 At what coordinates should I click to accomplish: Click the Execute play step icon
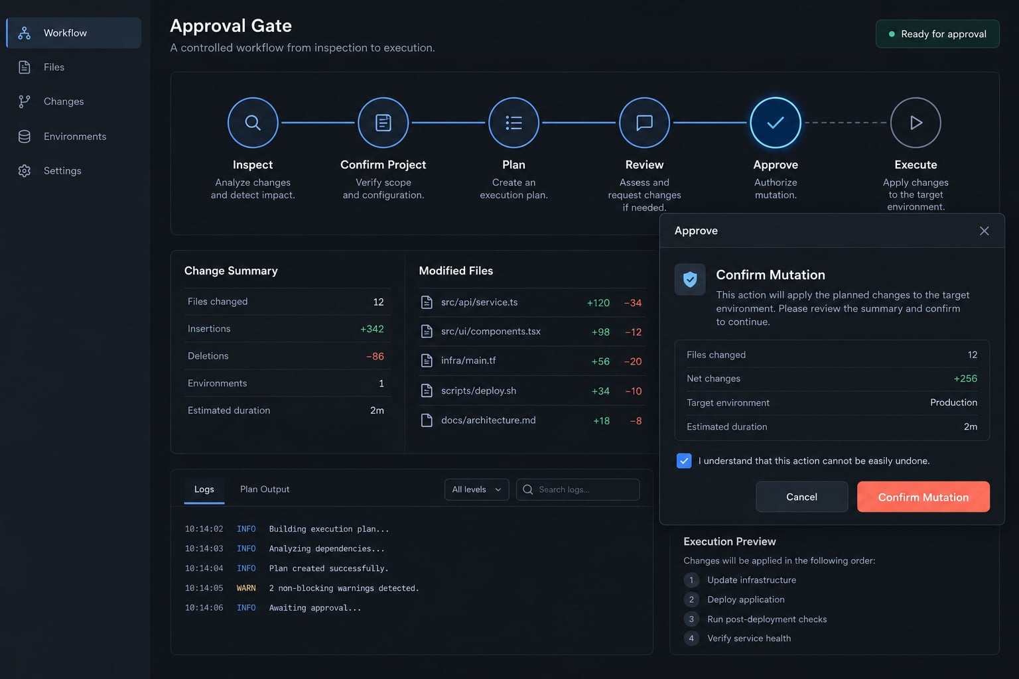(916, 123)
